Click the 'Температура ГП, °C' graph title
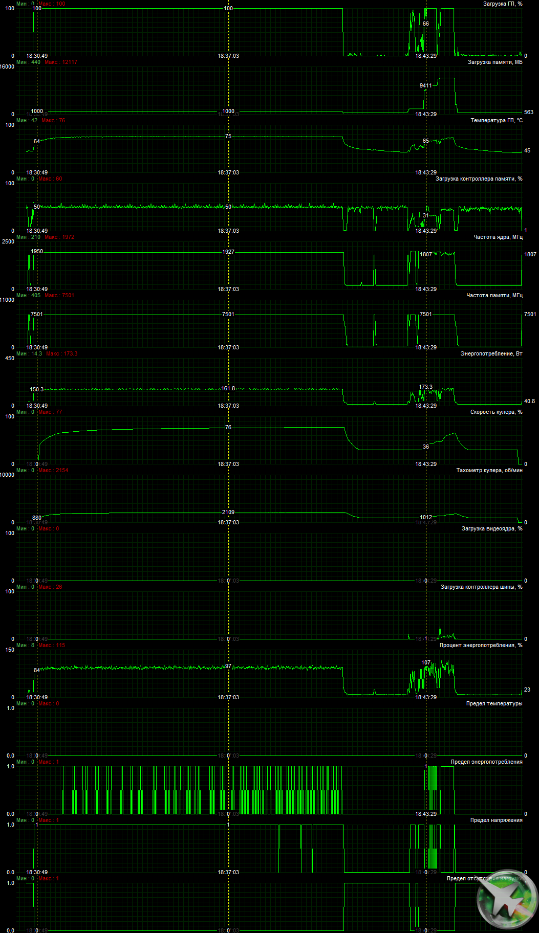The width and height of the screenshot is (539, 933). pyautogui.click(x=497, y=120)
